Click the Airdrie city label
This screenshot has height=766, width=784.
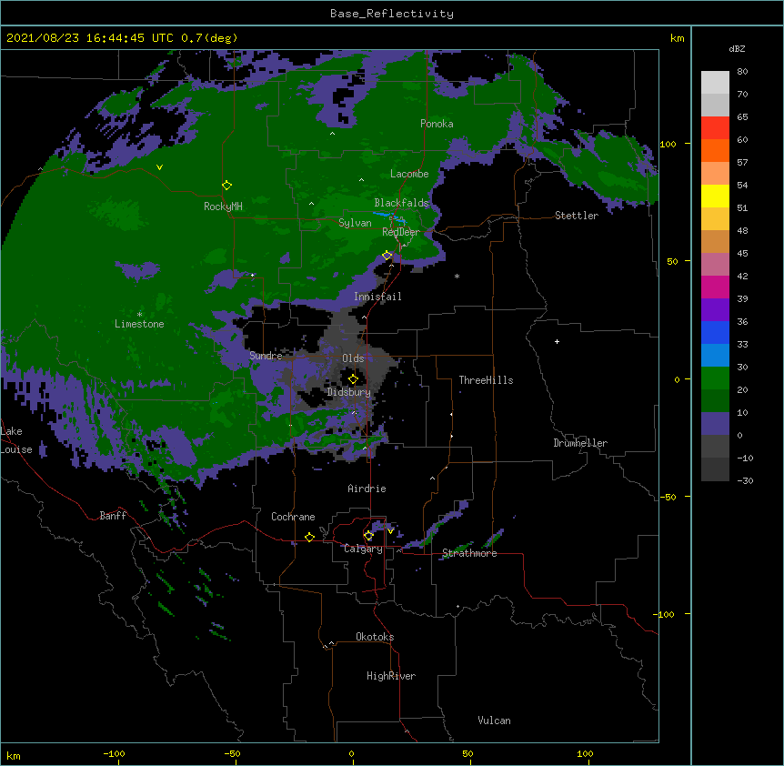[367, 489]
